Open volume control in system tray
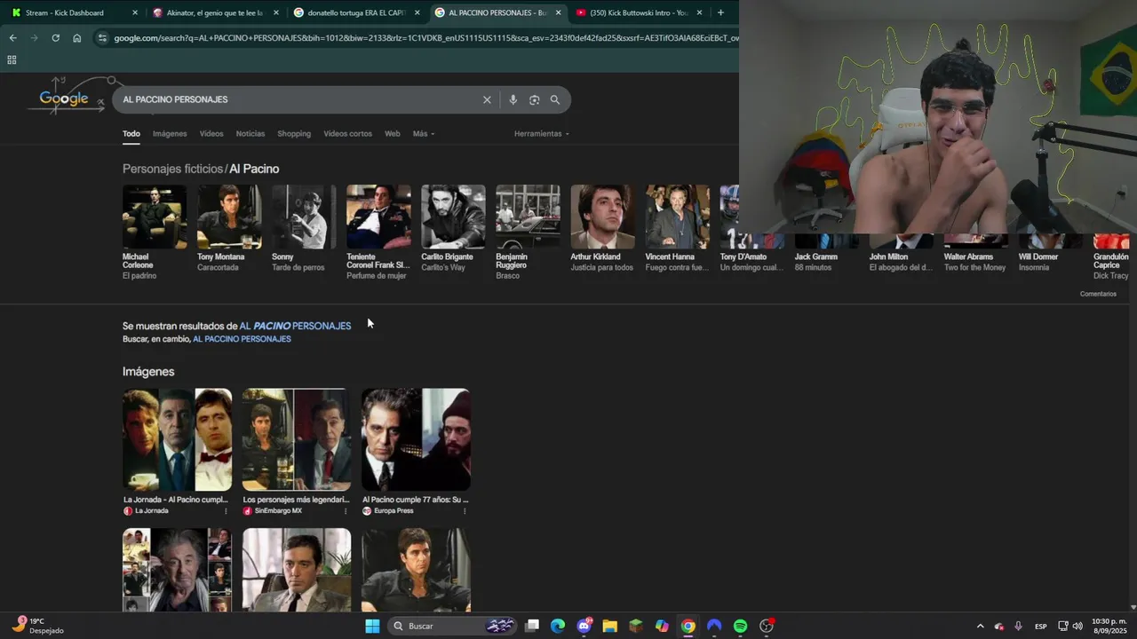 tap(1077, 626)
